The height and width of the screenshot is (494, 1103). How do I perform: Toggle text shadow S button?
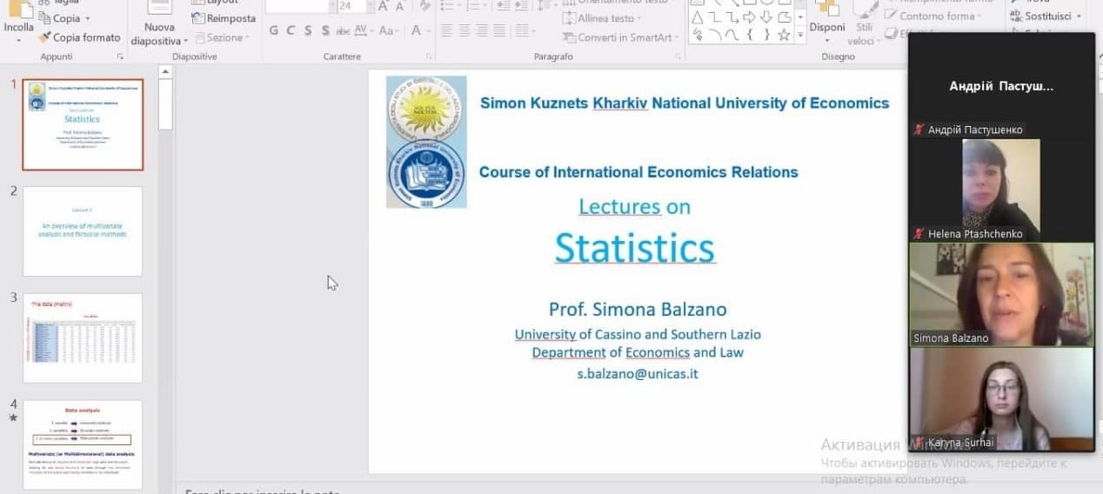pos(325,30)
